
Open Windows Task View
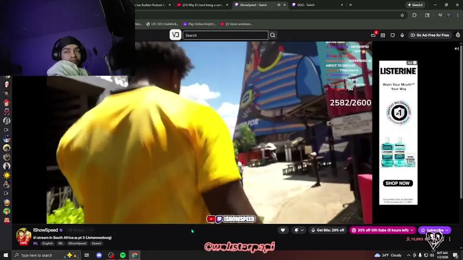(87, 255)
